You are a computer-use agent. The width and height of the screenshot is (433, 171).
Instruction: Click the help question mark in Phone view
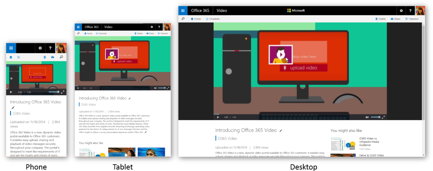(x=50, y=48)
